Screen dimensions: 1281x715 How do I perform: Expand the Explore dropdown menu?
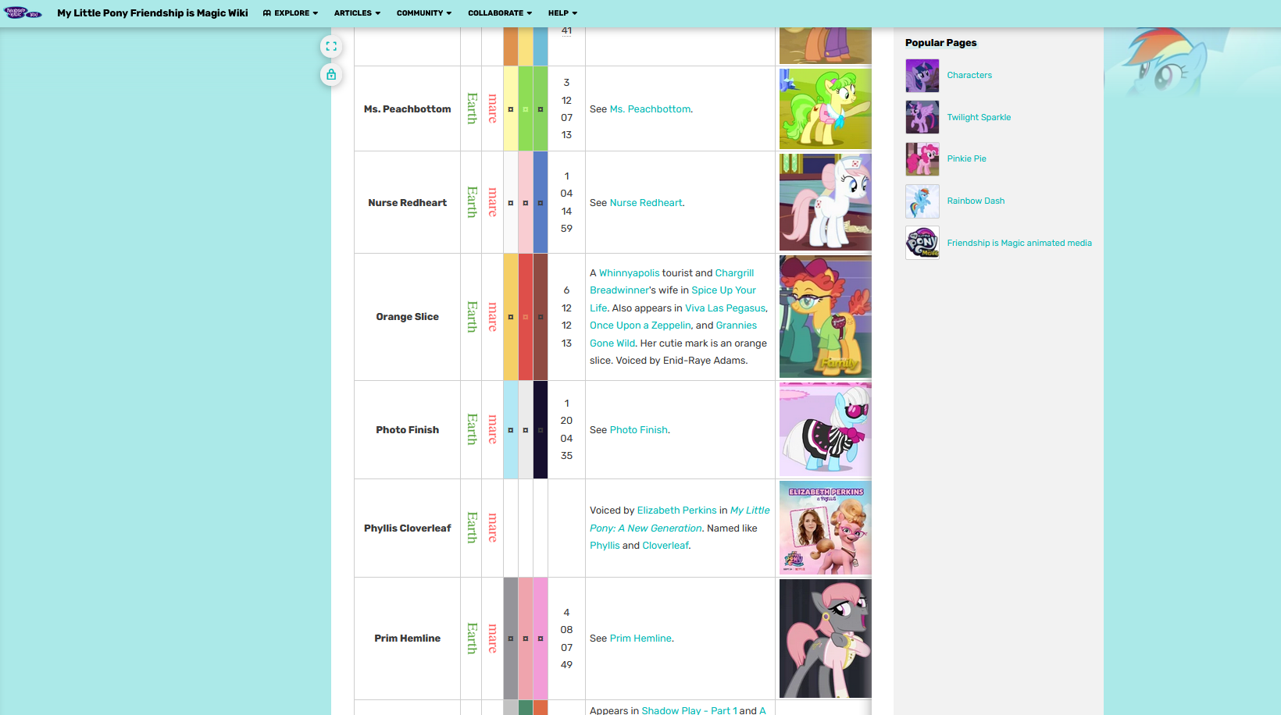(291, 13)
